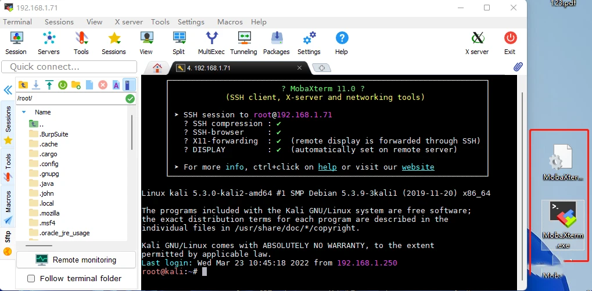This screenshot has width=592, height=291.
Task: Open the Settings menu
Action: click(x=191, y=22)
